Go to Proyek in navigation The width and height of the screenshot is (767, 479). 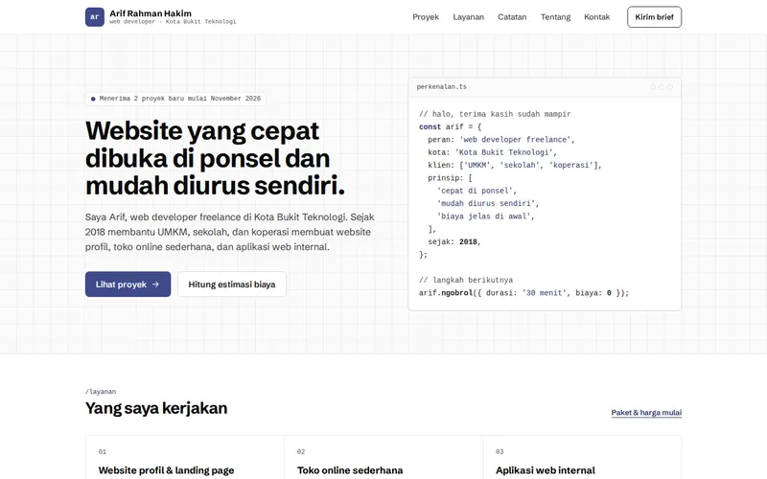[x=426, y=17]
